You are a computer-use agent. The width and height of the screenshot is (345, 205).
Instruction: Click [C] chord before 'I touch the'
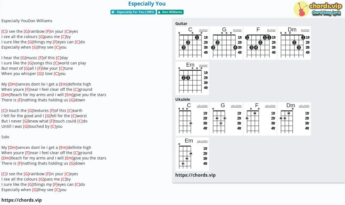pyautogui.click(x=4, y=111)
